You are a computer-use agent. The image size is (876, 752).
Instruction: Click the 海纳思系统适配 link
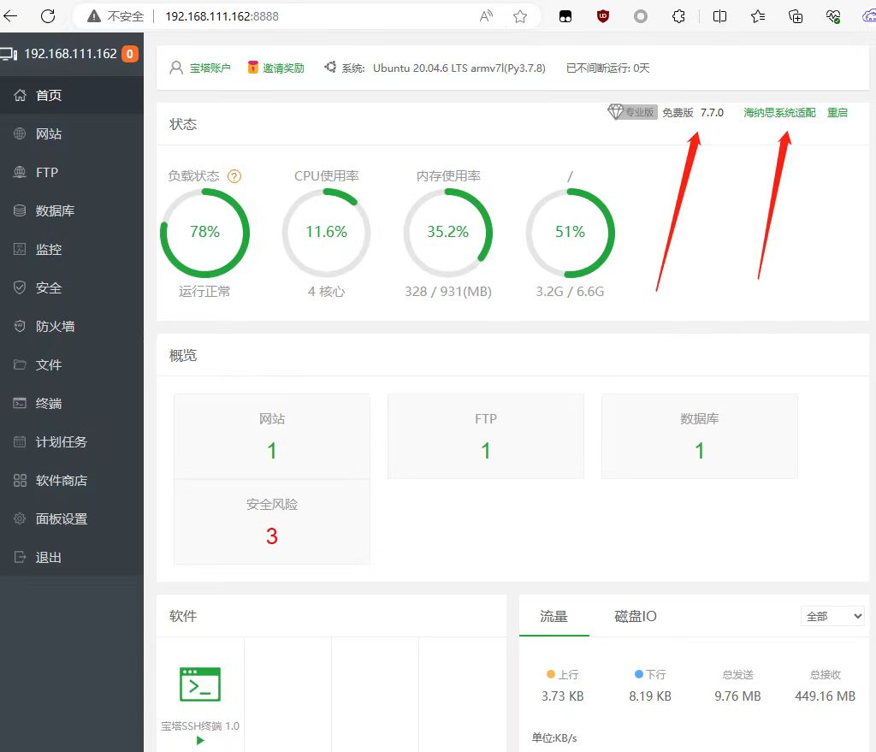(779, 113)
